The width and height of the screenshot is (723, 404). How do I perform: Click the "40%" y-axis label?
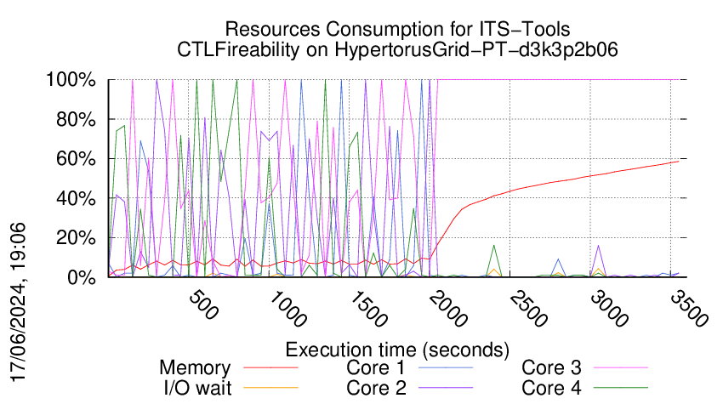click(x=76, y=199)
